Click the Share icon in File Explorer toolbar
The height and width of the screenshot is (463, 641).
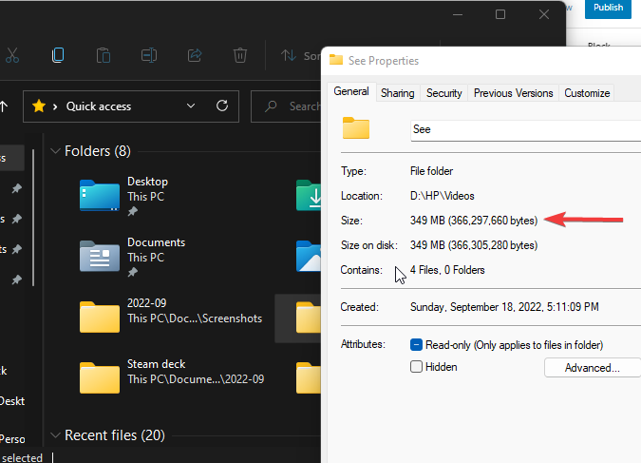tap(195, 55)
